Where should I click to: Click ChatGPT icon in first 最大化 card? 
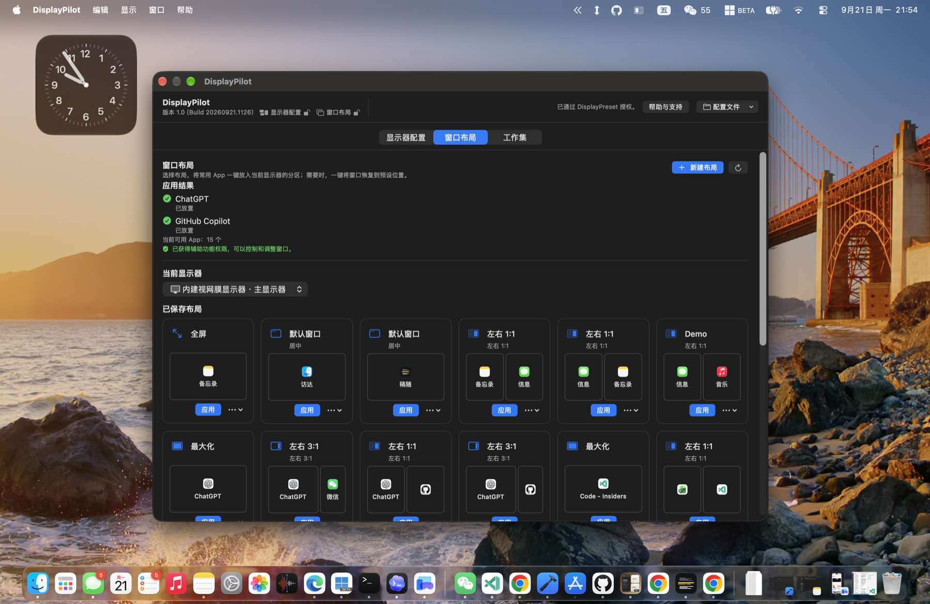point(208,484)
